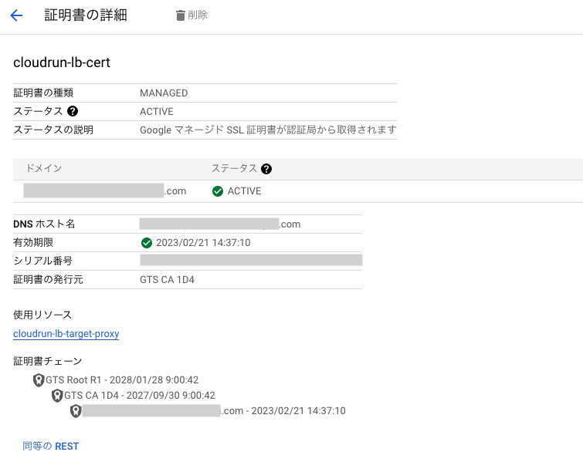Click the 証明書の発行元 label
The width and height of the screenshot is (583, 472).
click(x=49, y=280)
